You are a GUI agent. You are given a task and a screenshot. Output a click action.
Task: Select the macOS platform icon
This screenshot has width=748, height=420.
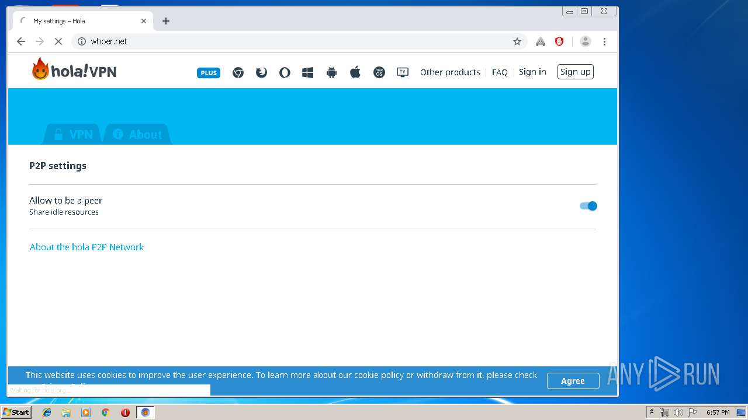(379, 73)
